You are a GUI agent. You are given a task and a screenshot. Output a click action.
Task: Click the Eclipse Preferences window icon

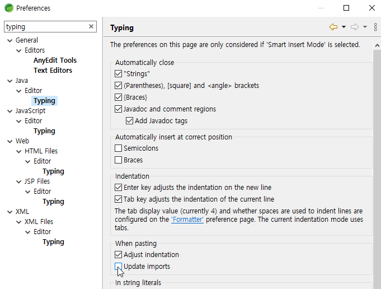8,8
